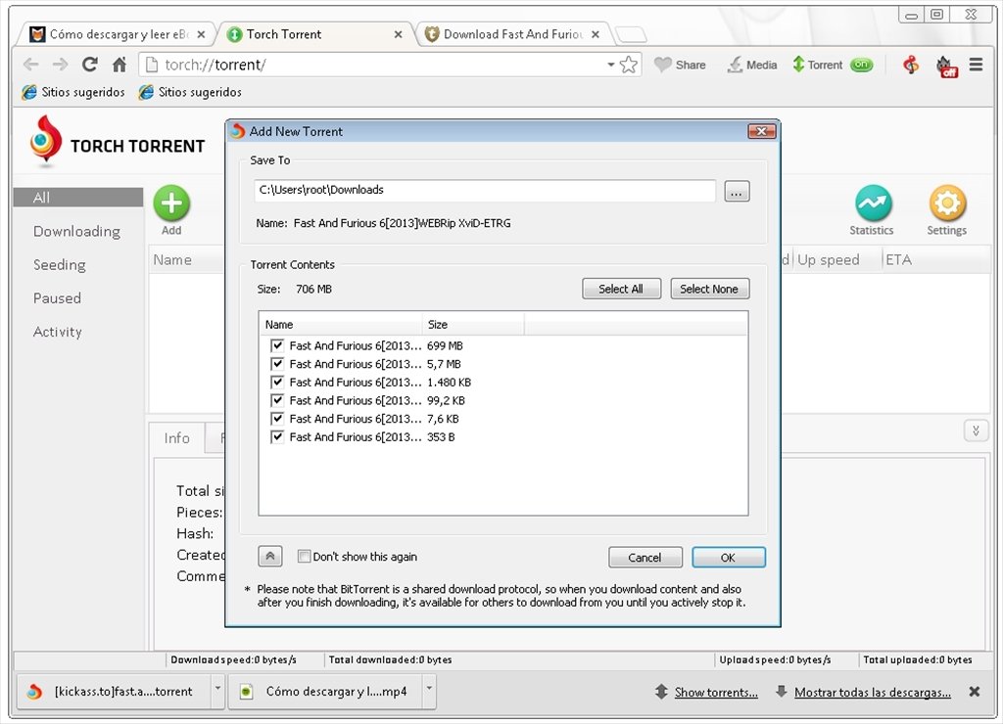Go forward to the next page
The image size is (1003, 724).
tap(60, 65)
